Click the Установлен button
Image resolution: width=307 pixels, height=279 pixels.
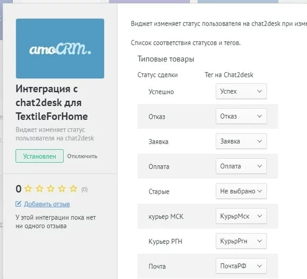click(40, 156)
